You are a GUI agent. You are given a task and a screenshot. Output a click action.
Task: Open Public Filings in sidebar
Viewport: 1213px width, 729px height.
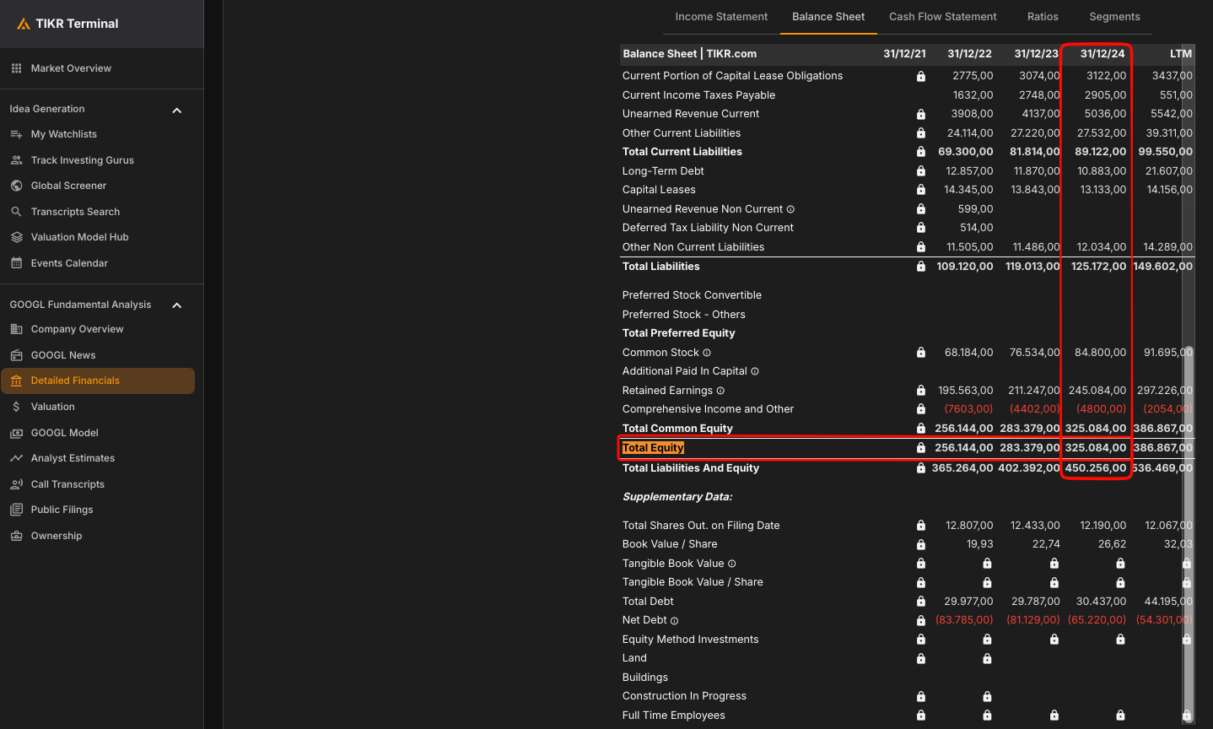coord(62,510)
